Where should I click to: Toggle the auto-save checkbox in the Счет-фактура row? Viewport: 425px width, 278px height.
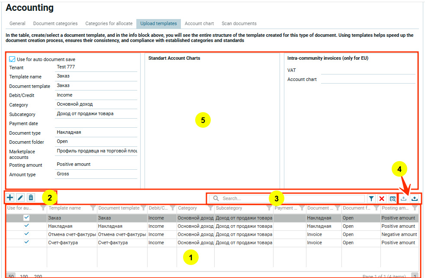coord(26,242)
